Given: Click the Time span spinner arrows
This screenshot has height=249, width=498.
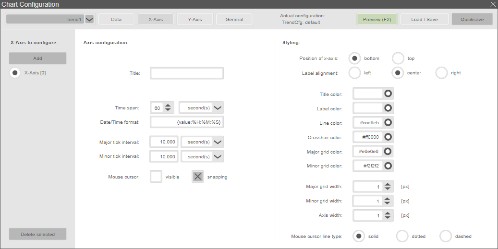Looking at the screenshot, I should [168, 108].
